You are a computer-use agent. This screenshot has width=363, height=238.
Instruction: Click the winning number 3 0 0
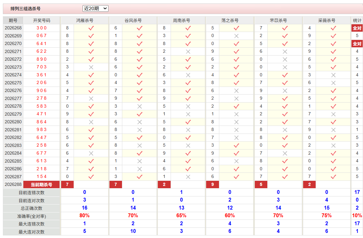pyautogui.click(x=42, y=28)
